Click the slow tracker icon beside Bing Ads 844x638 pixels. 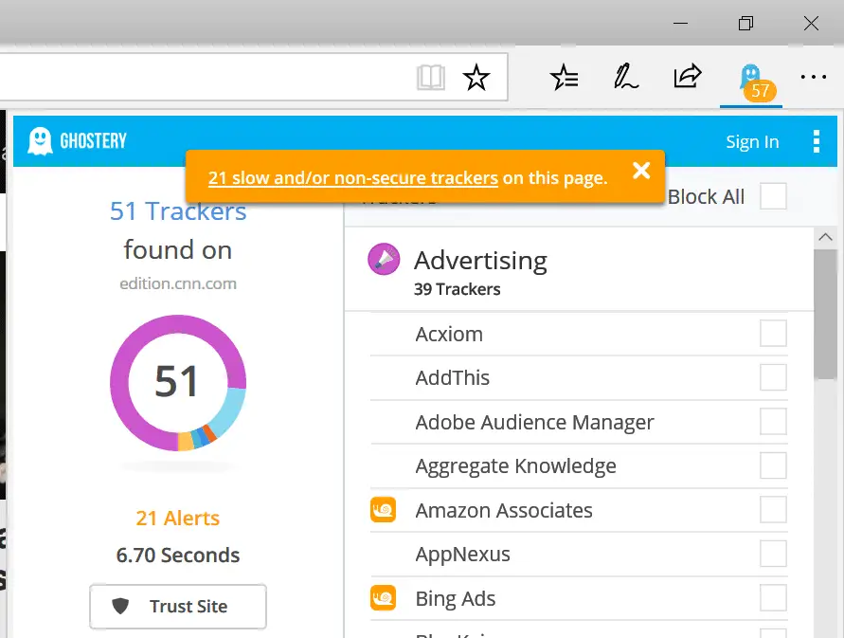click(384, 598)
